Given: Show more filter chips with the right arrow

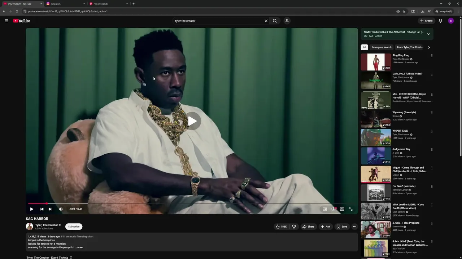Looking at the screenshot, I should [x=429, y=47].
